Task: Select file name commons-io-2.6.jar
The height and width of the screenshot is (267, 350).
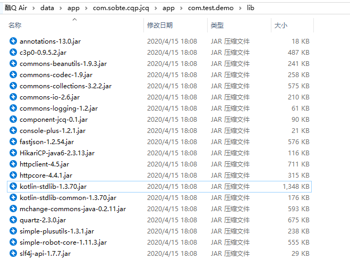Action: (x=49, y=97)
